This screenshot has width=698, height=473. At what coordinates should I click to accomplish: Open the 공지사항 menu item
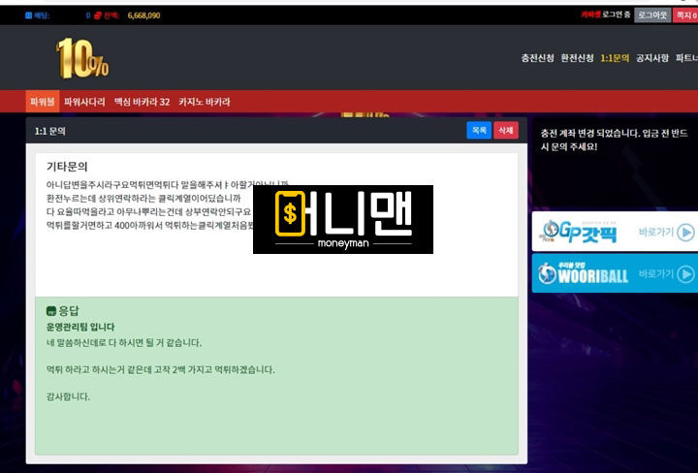click(x=652, y=58)
